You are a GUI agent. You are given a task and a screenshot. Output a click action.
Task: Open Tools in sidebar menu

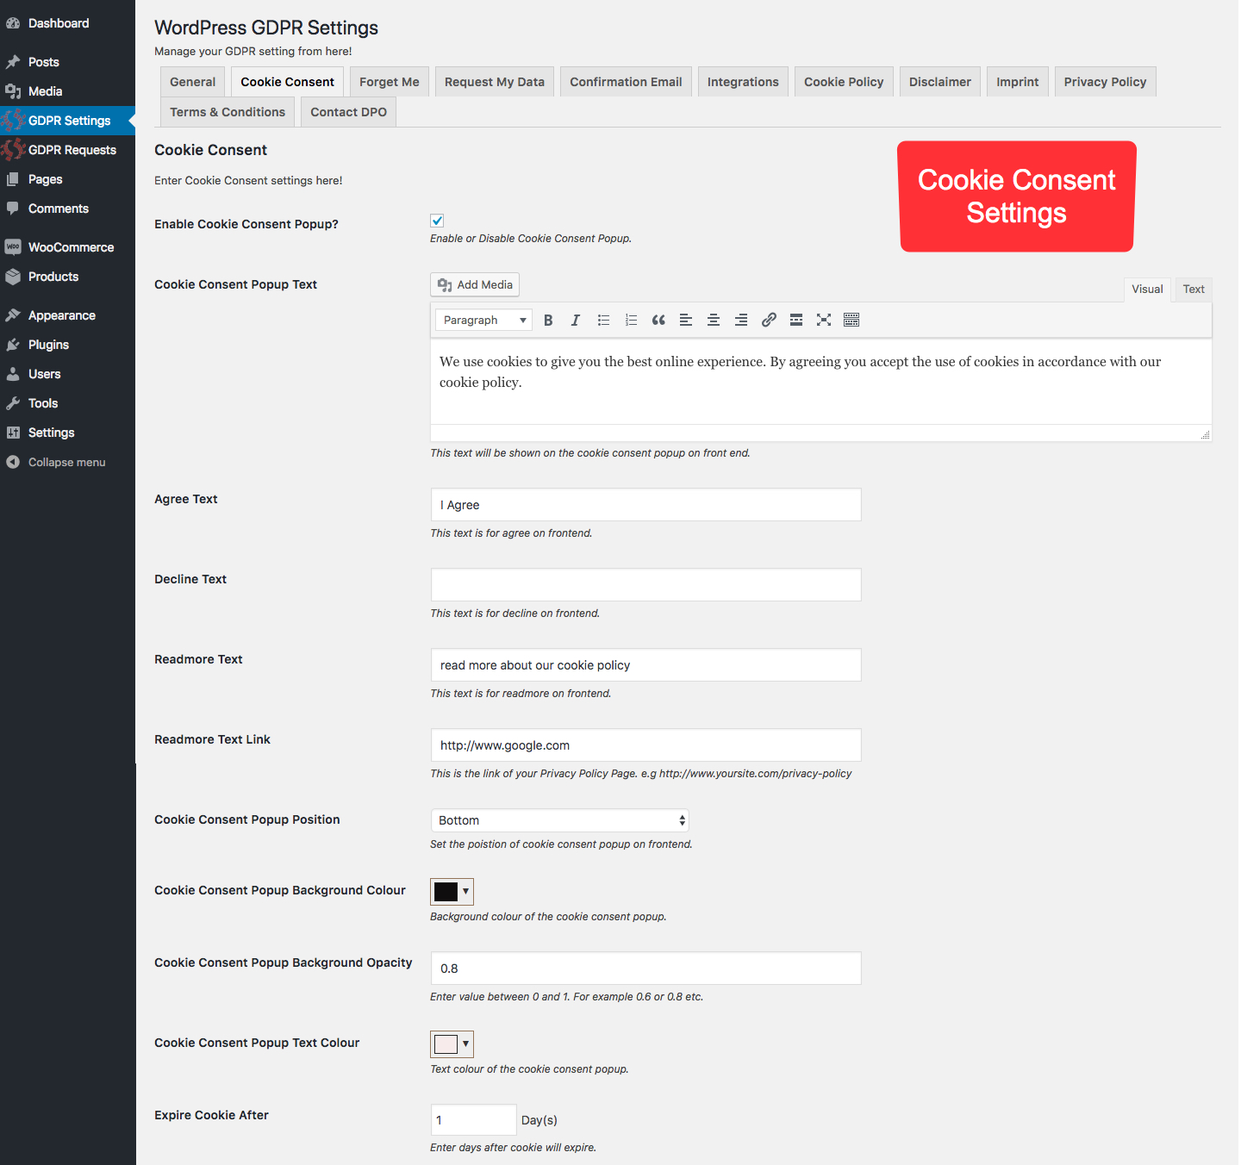pyautogui.click(x=67, y=403)
